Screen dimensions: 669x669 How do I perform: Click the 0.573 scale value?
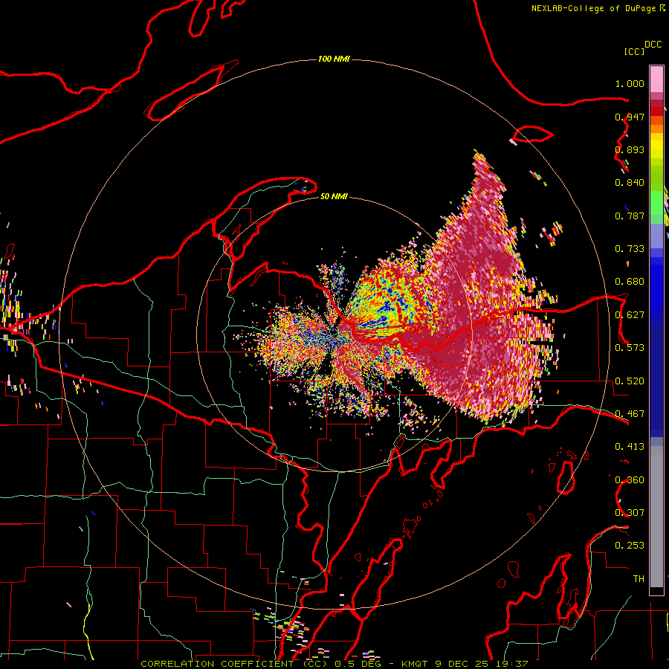(x=630, y=348)
